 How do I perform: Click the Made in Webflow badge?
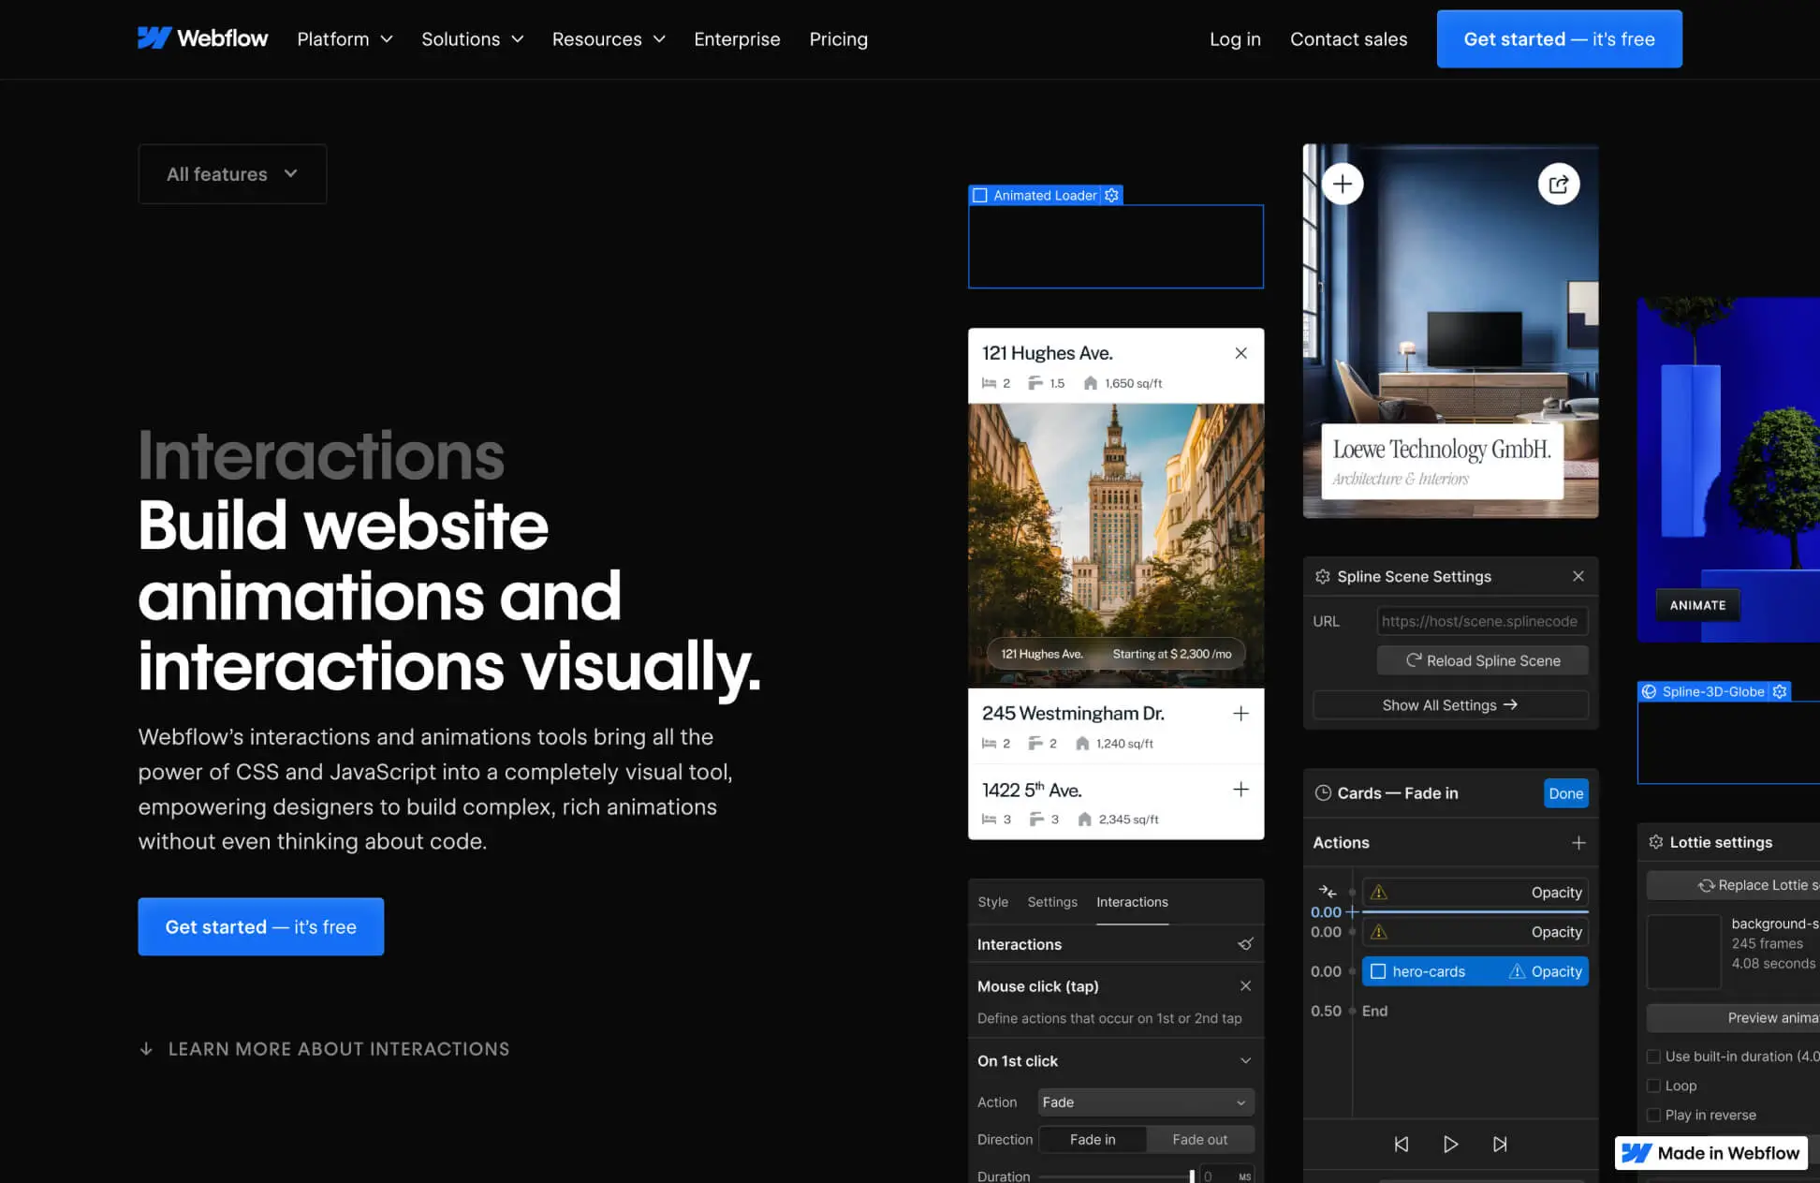[1710, 1153]
